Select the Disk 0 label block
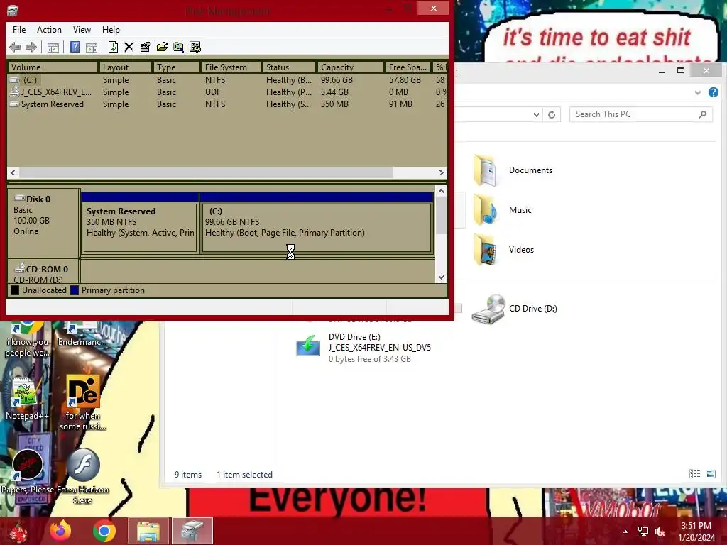727x545 pixels. tap(43, 223)
